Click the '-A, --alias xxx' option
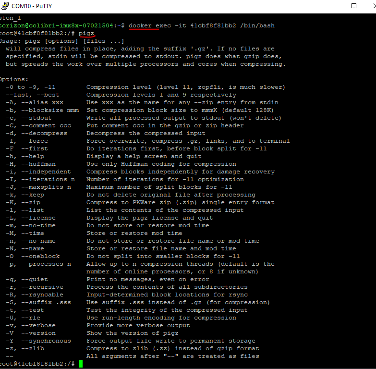Viewport: 376px width, 369px height. 35,102
